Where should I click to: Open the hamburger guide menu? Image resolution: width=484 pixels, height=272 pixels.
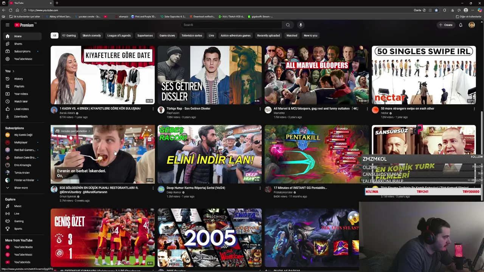[x=7, y=25]
